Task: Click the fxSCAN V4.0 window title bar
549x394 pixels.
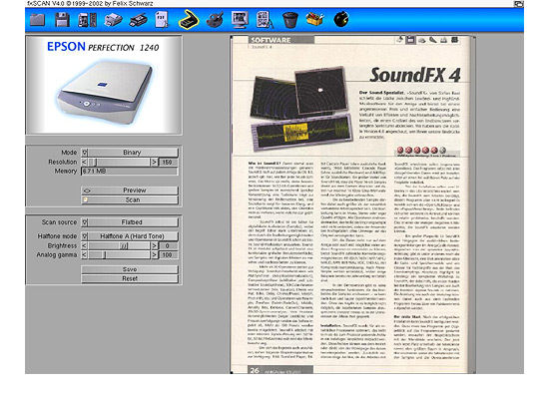Action: [x=270, y=4]
